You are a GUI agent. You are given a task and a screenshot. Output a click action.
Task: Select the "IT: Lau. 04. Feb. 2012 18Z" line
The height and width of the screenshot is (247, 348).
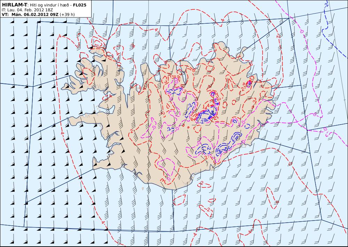point(26,10)
